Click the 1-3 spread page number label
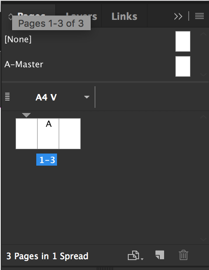 (47, 160)
